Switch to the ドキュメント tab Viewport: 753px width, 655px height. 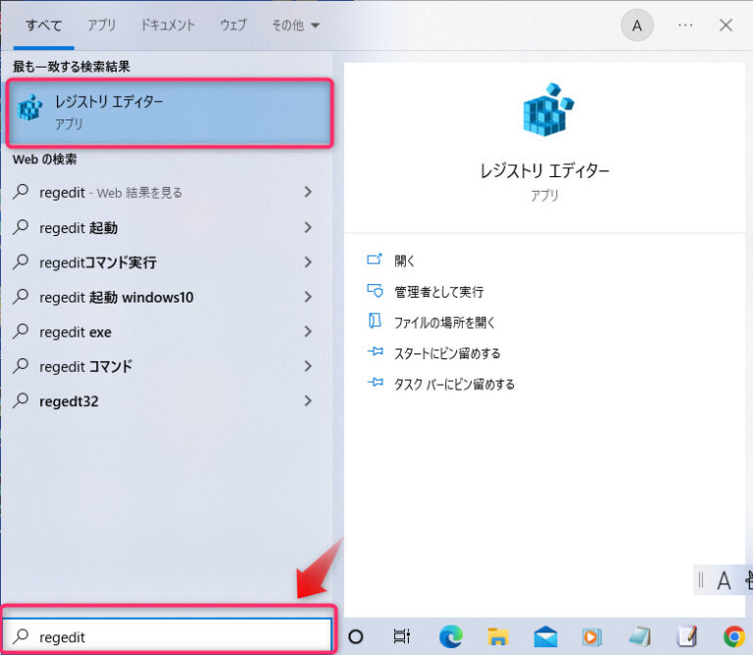(x=168, y=25)
